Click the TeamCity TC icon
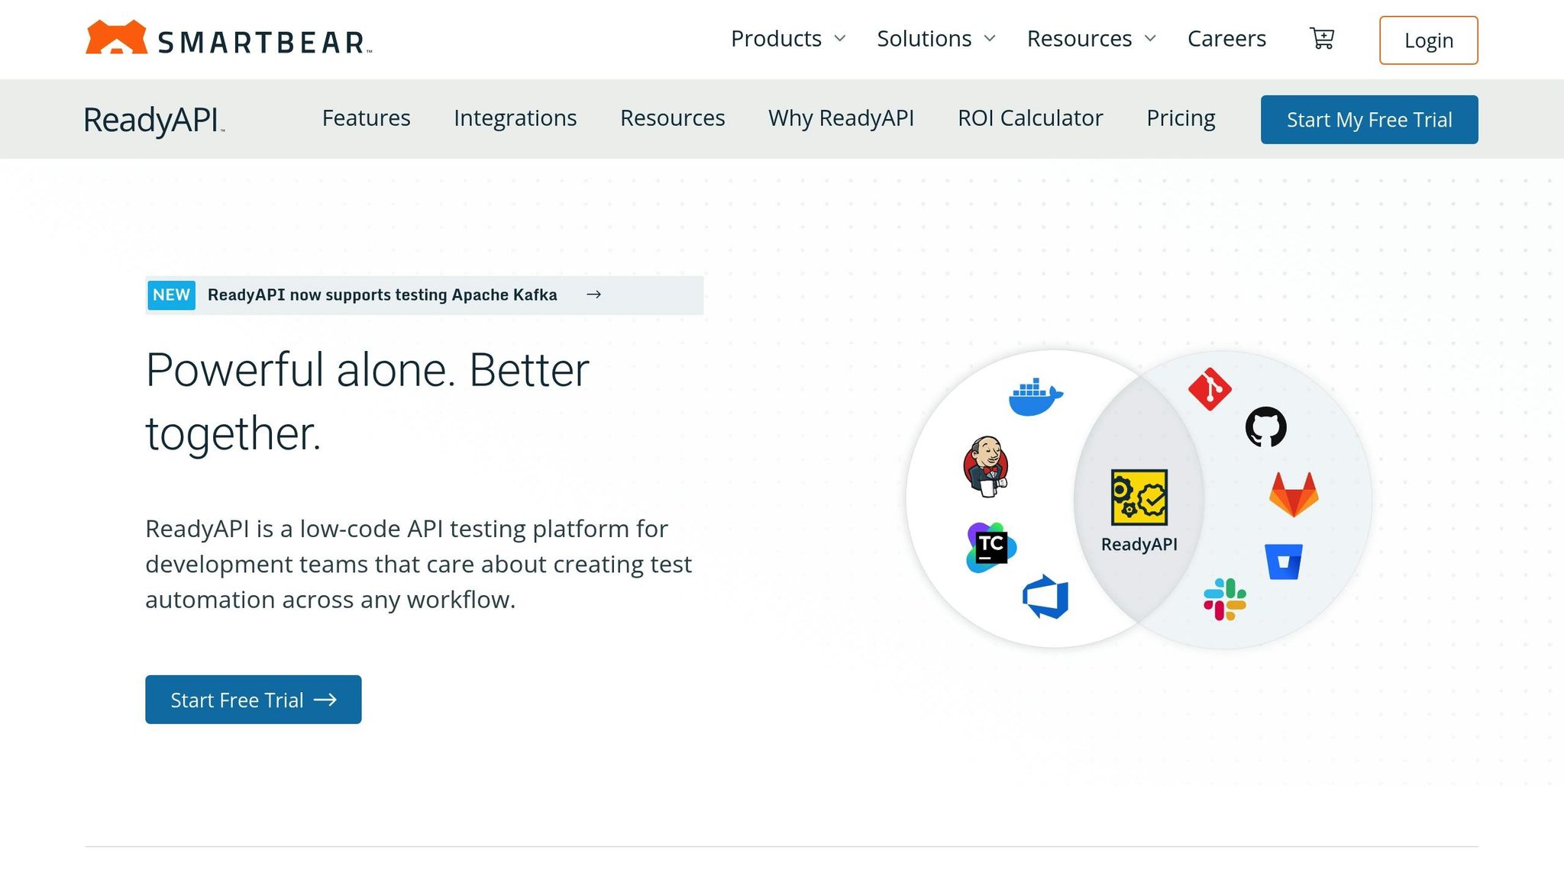This screenshot has width=1564, height=879. point(990,547)
